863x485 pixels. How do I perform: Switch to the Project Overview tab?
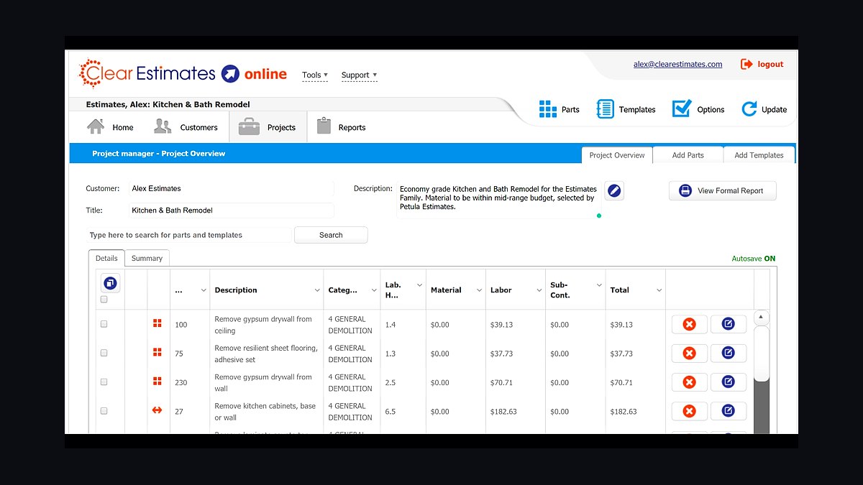pyautogui.click(x=617, y=155)
